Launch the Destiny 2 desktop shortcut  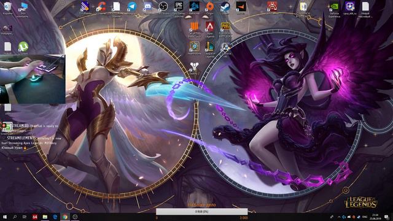(x=194, y=68)
